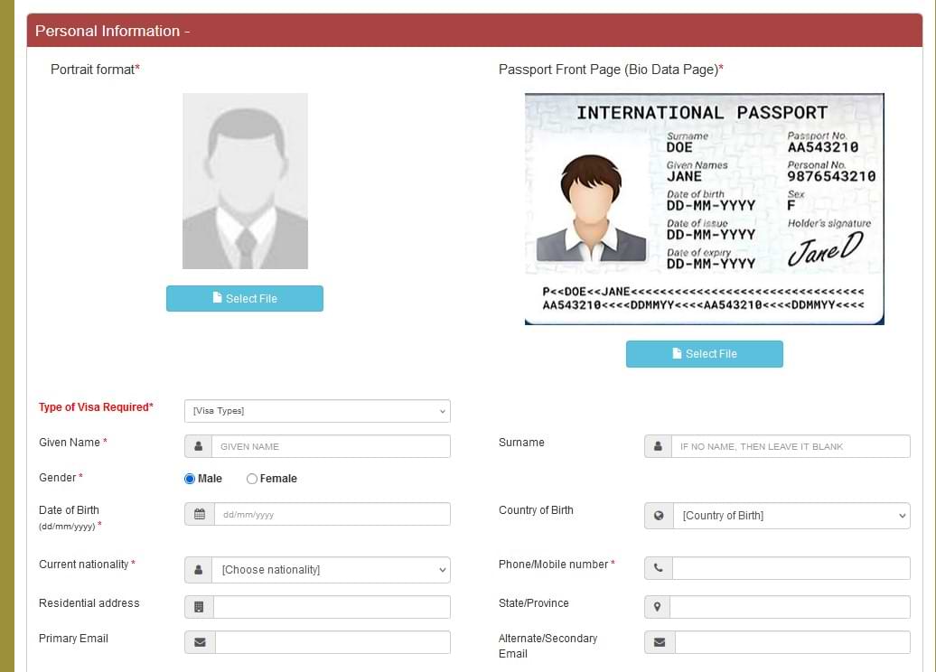Click the globe icon beside Country of Birth
This screenshot has height=672, width=936.
(659, 516)
